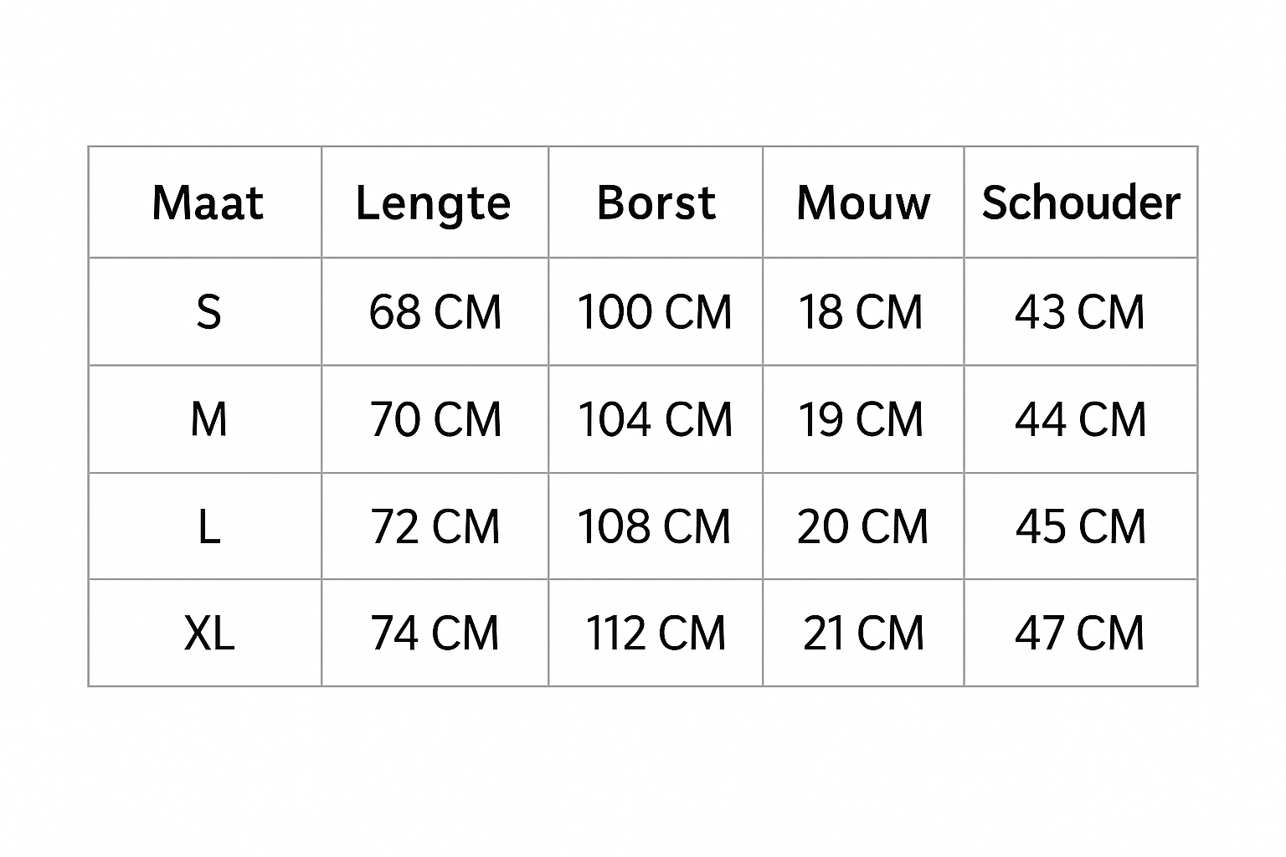This screenshot has width=1286, height=857.
Task: Click the 74 CM length cell
Action: [x=435, y=633]
